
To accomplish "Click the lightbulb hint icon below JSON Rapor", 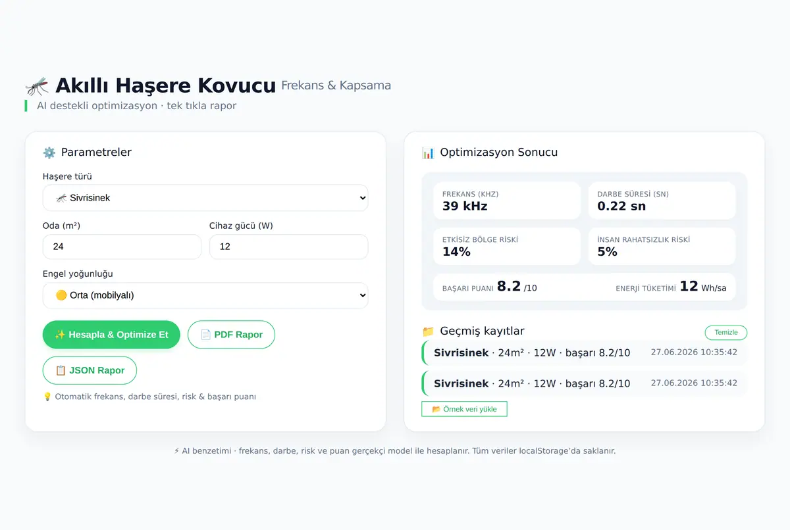I will click(x=47, y=397).
